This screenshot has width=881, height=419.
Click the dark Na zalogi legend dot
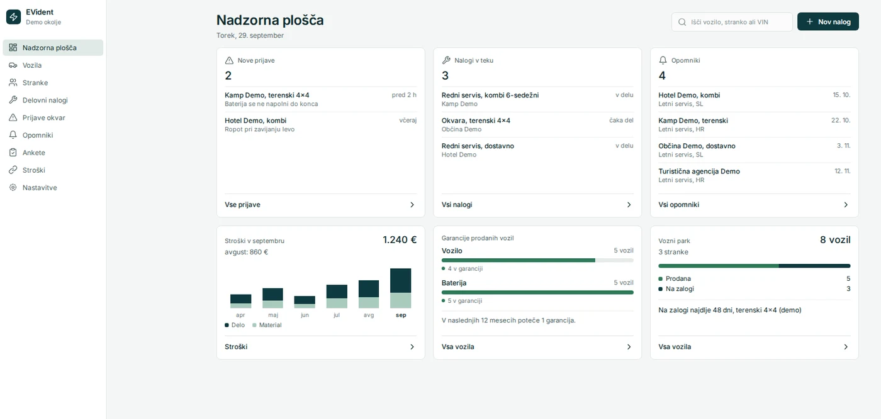point(660,289)
